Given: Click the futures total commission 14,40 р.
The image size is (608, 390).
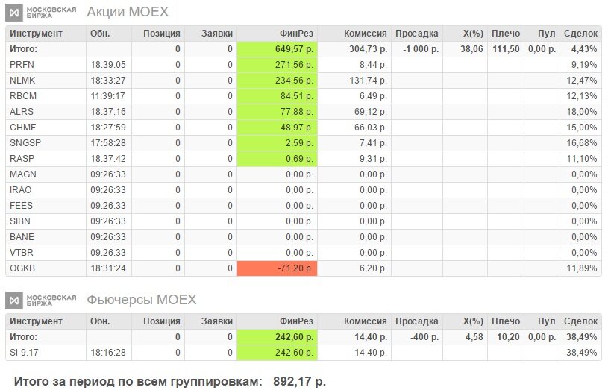Looking at the screenshot, I should [x=371, y=337].
